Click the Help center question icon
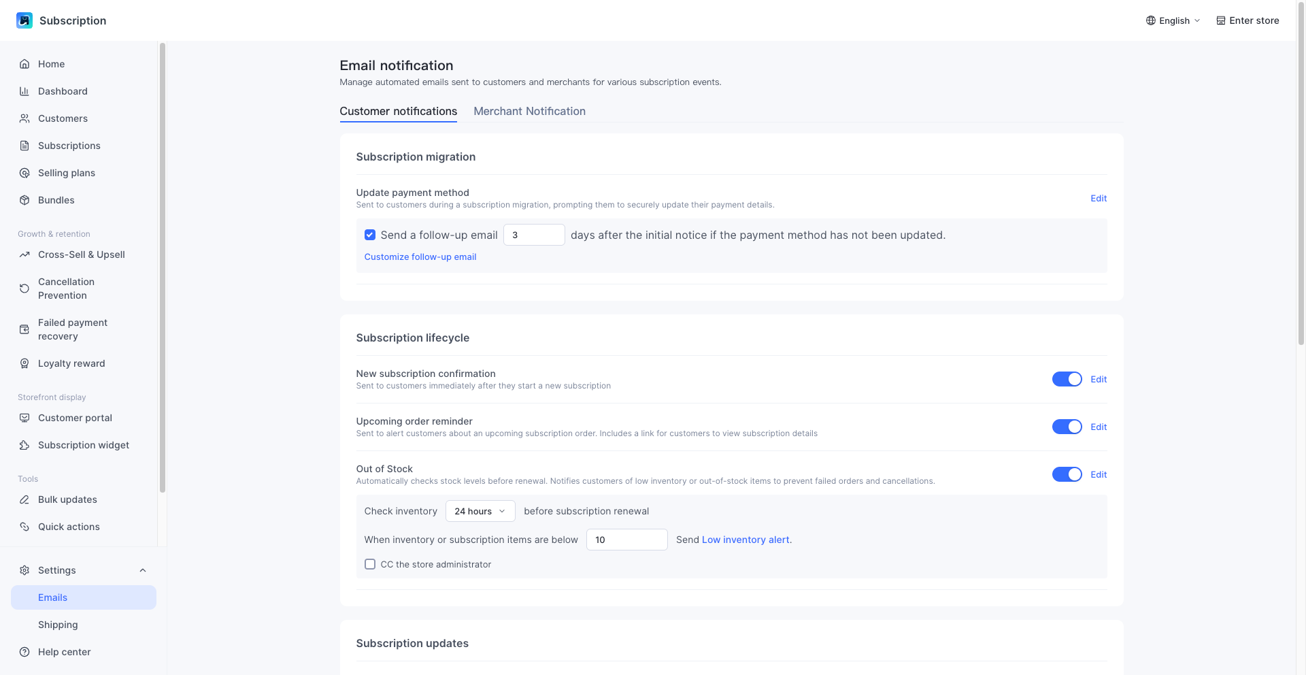 click(x=24, y=652)
